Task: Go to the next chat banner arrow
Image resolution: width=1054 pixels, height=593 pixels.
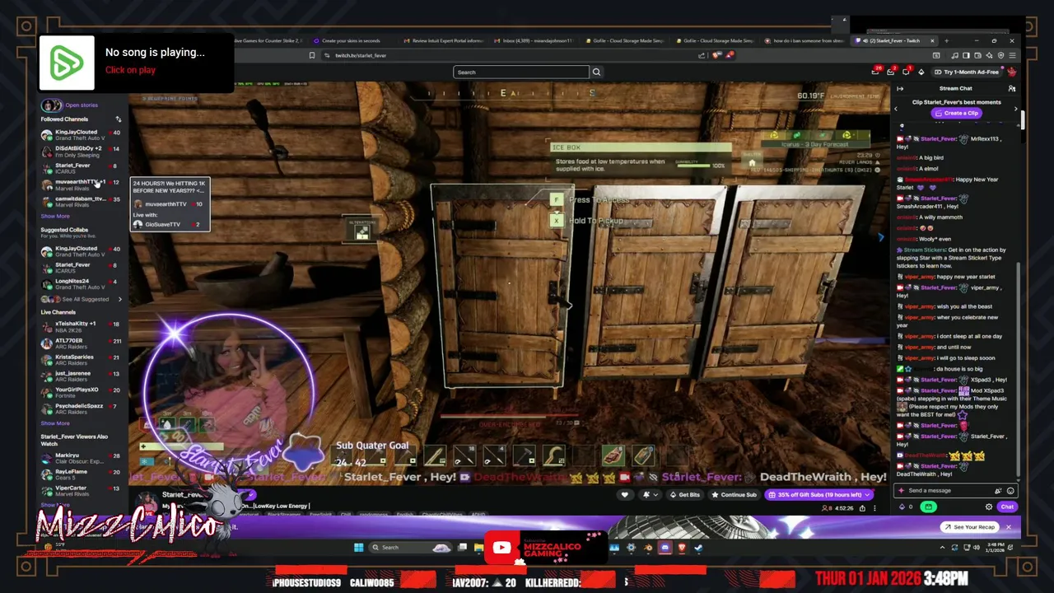Action: pos(1015,109)
